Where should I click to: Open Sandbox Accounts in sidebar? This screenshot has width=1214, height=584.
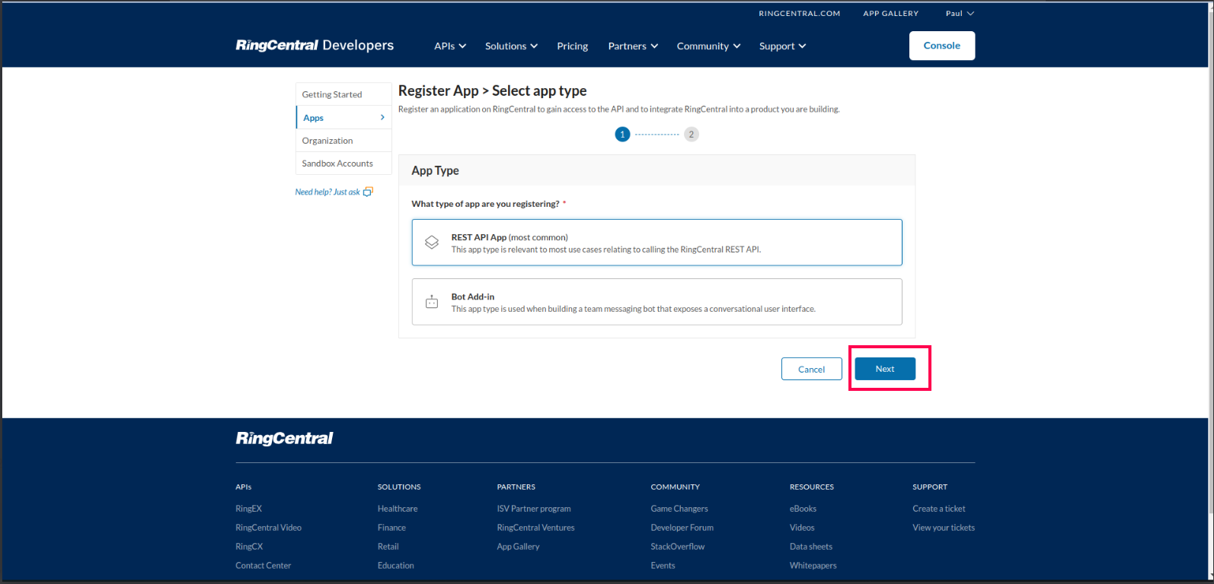click(x=343, y=163)
